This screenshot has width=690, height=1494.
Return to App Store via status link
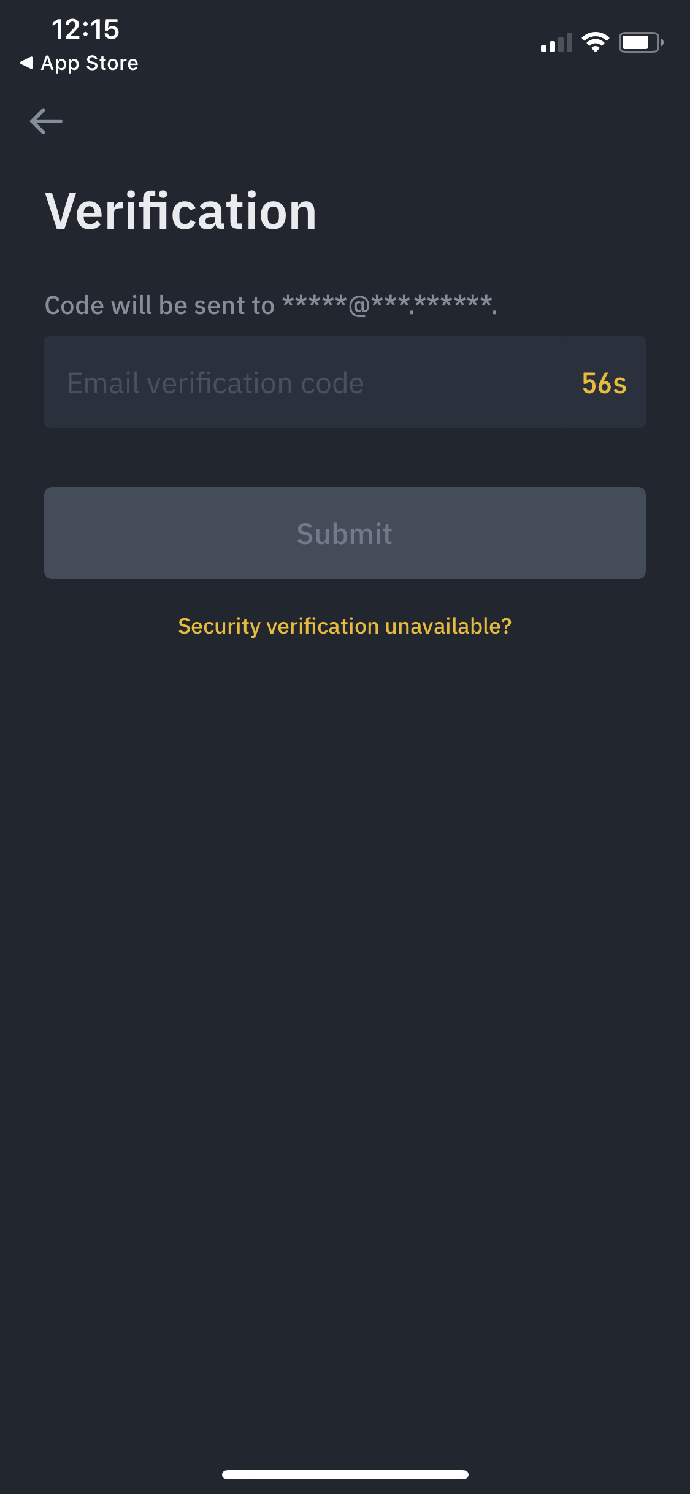point(80,63)
